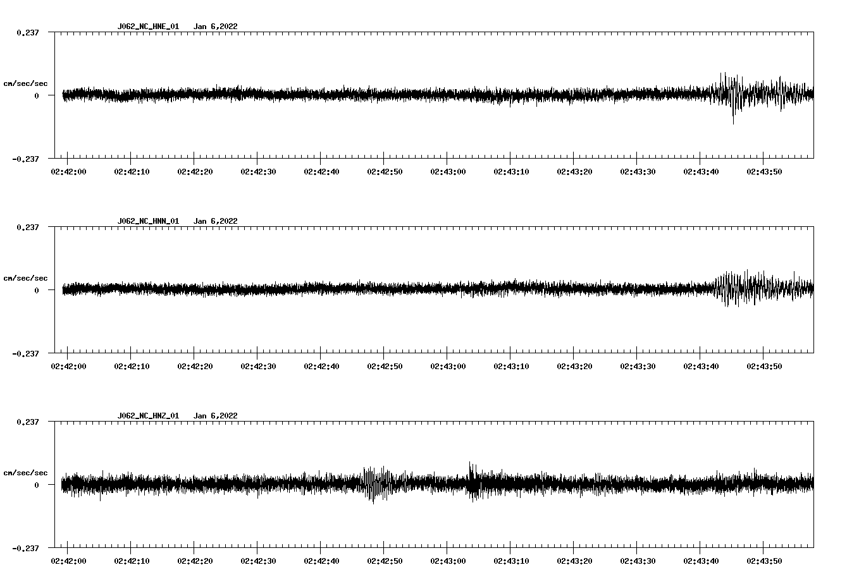859x584 pixels.
Task: Click the J062_NC_HNZ_01 channel title
Action: tap(148, 416)
